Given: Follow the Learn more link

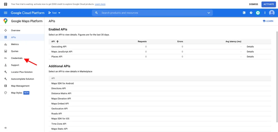Looking at the screenshot, I should click(x=100, y=4).
